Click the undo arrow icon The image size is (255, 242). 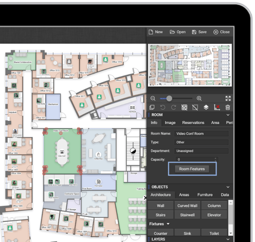click(162, 108)
